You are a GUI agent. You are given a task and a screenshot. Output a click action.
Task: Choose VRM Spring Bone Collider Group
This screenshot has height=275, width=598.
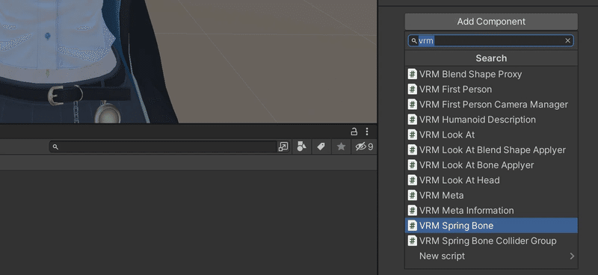pyautogui.click(x=491, y=241)
